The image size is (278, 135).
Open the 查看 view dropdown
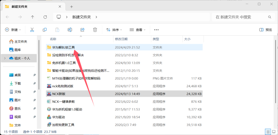[x=138, y=30]
